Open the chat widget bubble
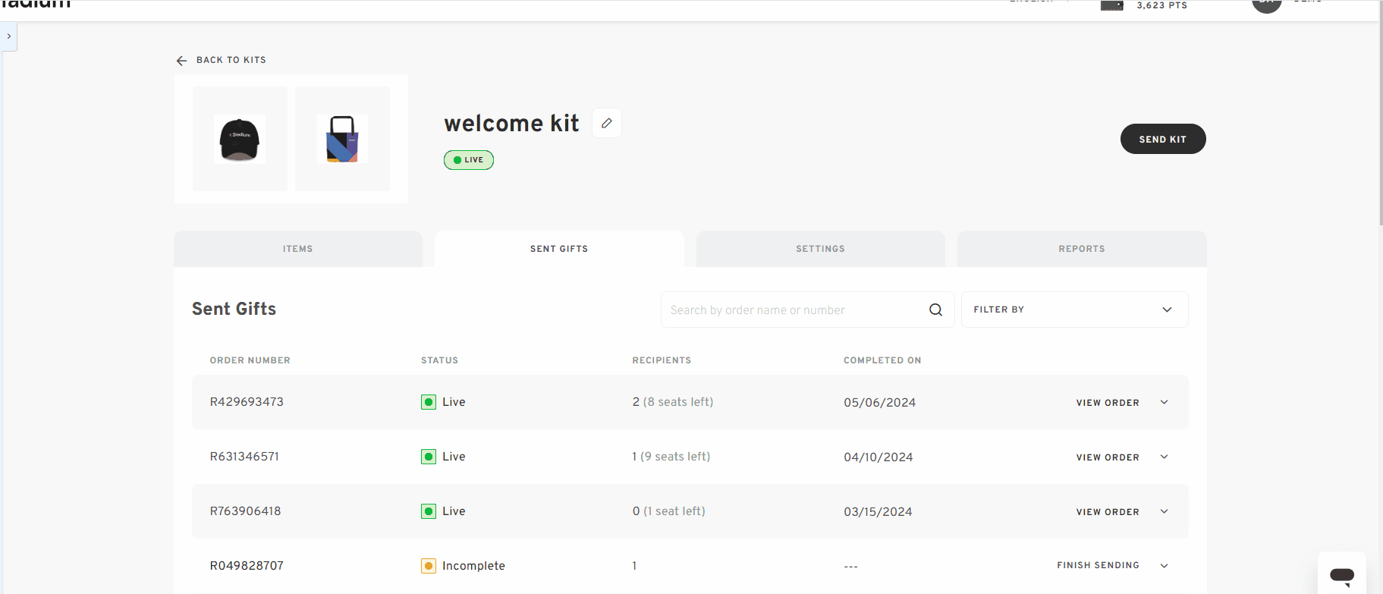Screen dimensions: 1383x594 point(1342,575)
